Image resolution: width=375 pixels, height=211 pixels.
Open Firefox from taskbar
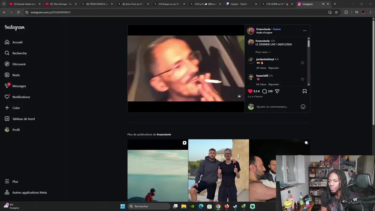[226, 206]
